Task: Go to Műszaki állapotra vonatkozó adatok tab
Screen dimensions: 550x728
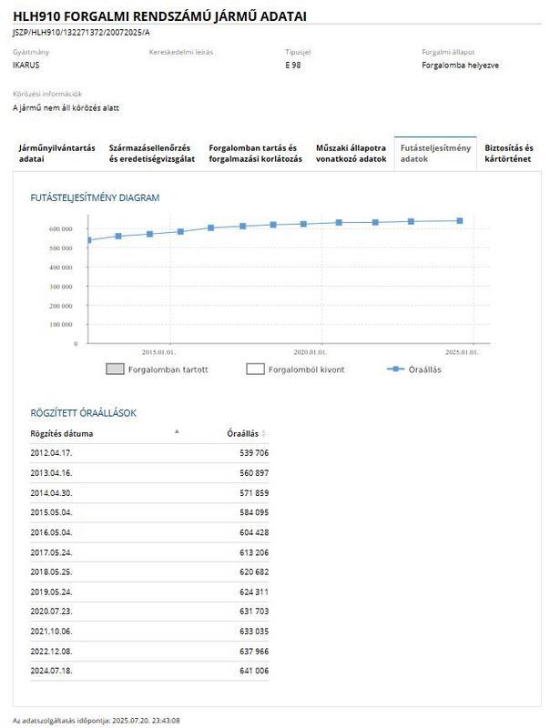Action: pos(351,153)
